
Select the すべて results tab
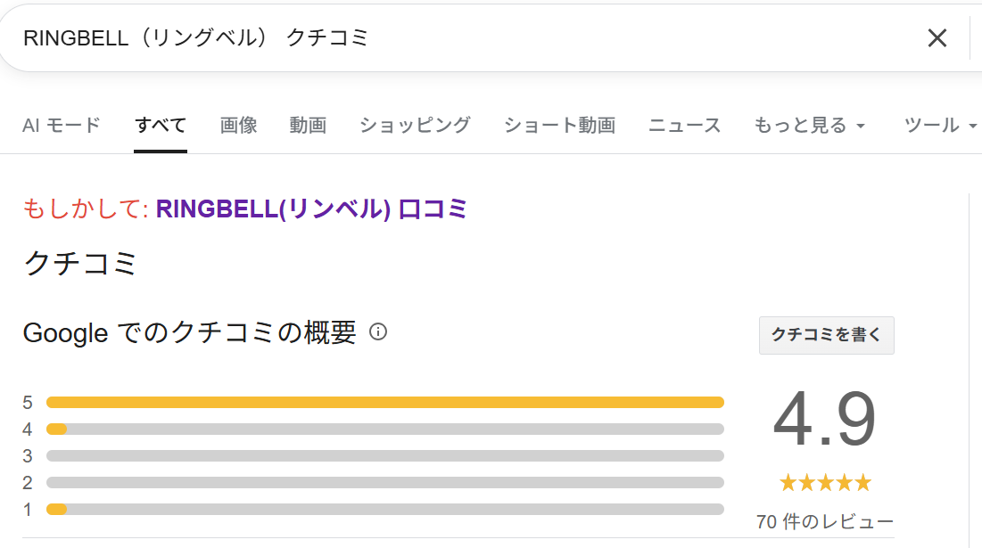pos(160,125)
